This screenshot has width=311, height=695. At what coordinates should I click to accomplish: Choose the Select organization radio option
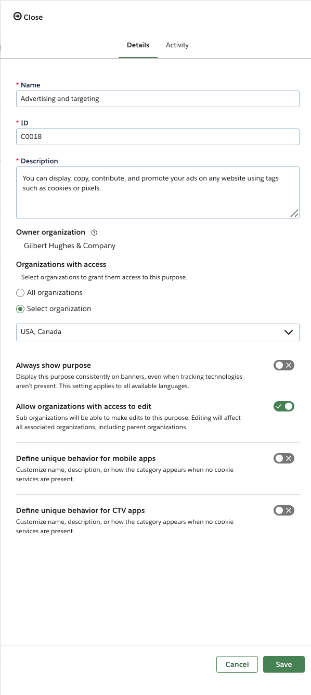coord(20,309)
